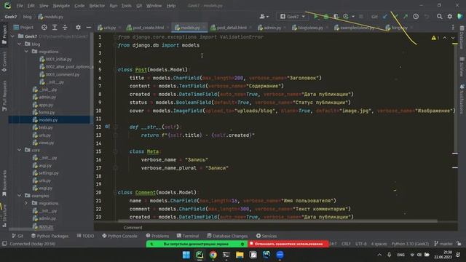Collapse the Geek7 root folder
The image size is (466, 262).
[x=12, y=36]
